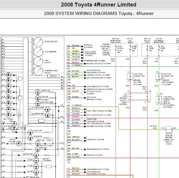The height and width of the screenshot is (178, 179).
Task: Select the LT GRN/BLK wire label at A8
Action: (x=77, y=65)
